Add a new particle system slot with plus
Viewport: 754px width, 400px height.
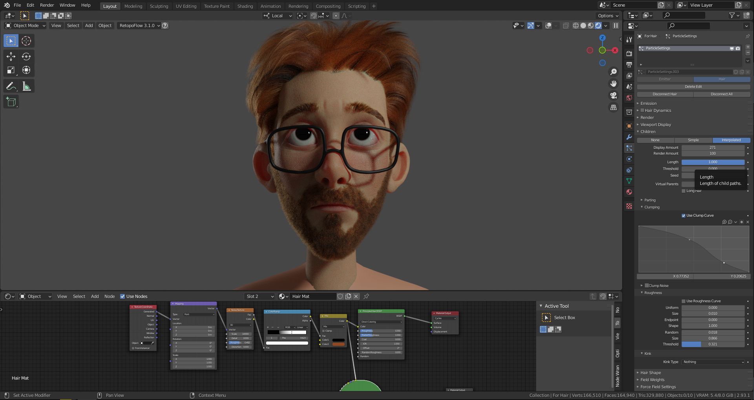click(748, 47)
